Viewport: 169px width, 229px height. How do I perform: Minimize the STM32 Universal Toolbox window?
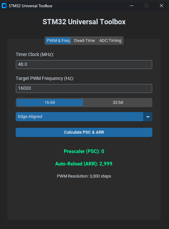pos(132,6)
